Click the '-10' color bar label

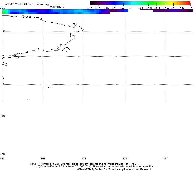(106, 8)
